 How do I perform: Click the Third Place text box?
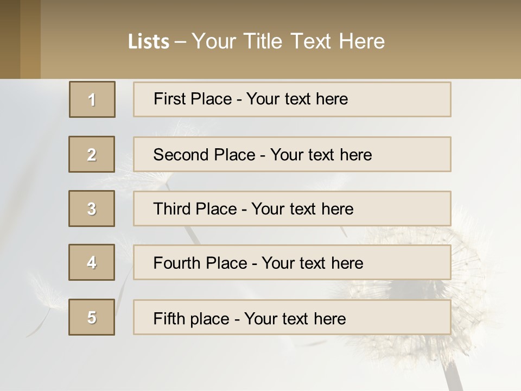(292, 209)
